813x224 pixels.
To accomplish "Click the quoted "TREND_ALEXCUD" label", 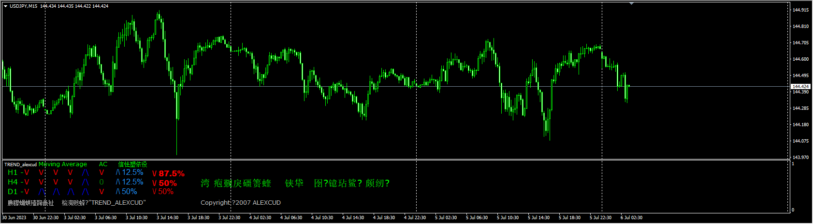I will tap(117, 203).
